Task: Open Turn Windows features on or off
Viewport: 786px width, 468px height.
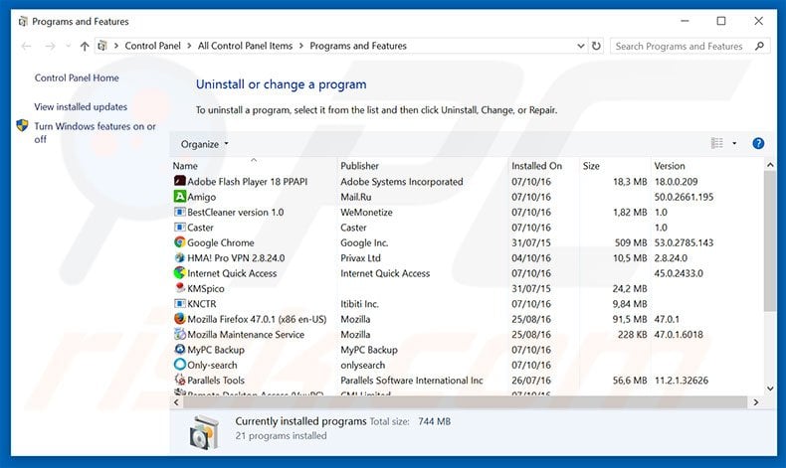Action: pyautogui.click(x=95, y=132)
